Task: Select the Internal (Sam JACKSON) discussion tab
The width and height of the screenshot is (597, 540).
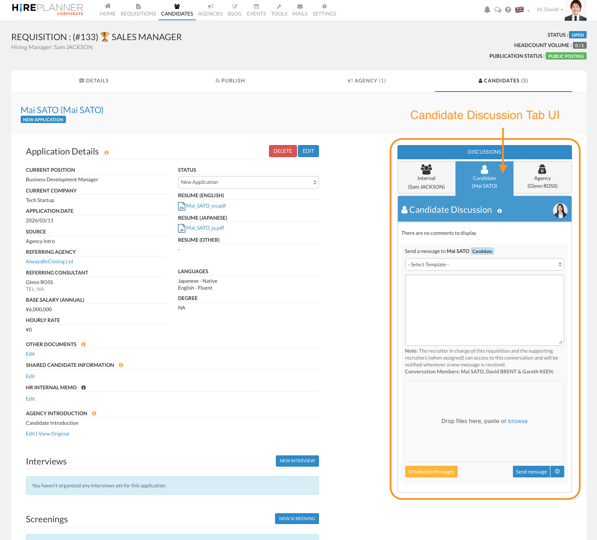Action: tap(426, 177)
